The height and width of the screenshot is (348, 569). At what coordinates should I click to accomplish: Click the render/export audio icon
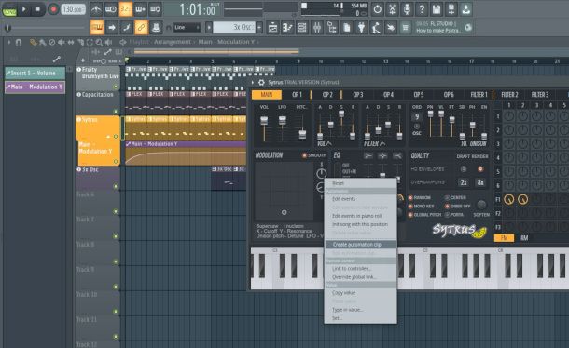[x=451, y=9]
